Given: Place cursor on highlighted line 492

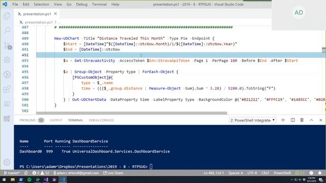Looking at the screenshot, I should (181, 55).
